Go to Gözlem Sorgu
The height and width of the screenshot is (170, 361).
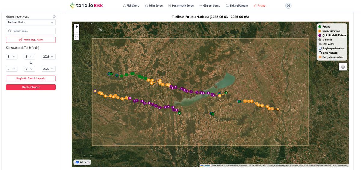point(210,6)
